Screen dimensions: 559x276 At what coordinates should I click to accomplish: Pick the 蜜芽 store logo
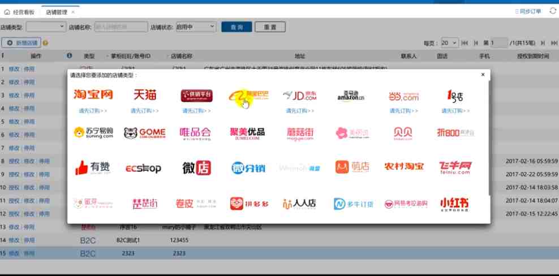pos(93,203)
